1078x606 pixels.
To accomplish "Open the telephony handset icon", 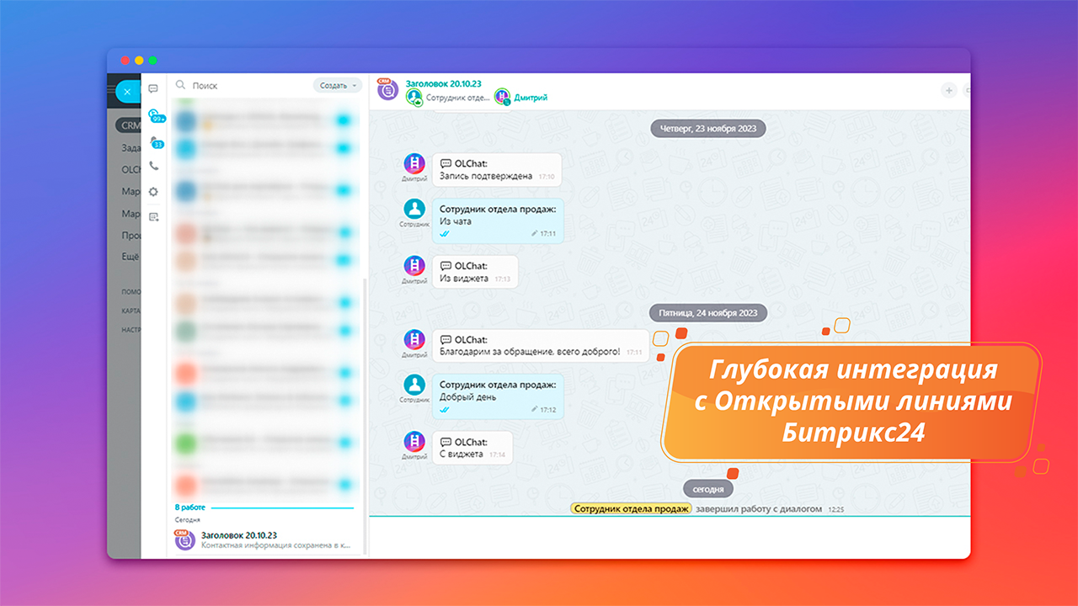I will pyautogui.click(x=153, y=166).
